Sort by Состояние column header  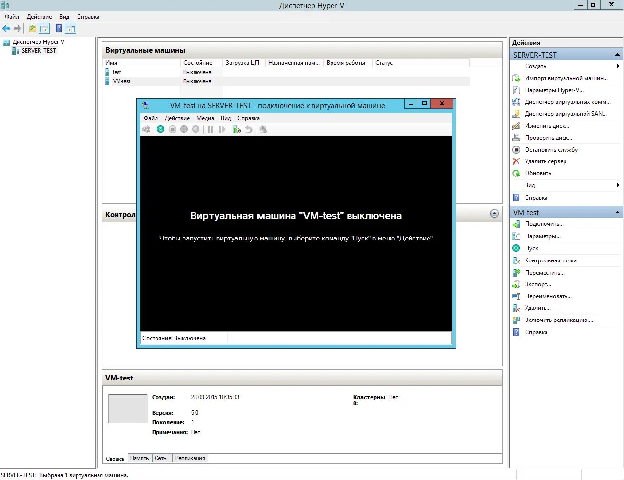tap(201, 63)
